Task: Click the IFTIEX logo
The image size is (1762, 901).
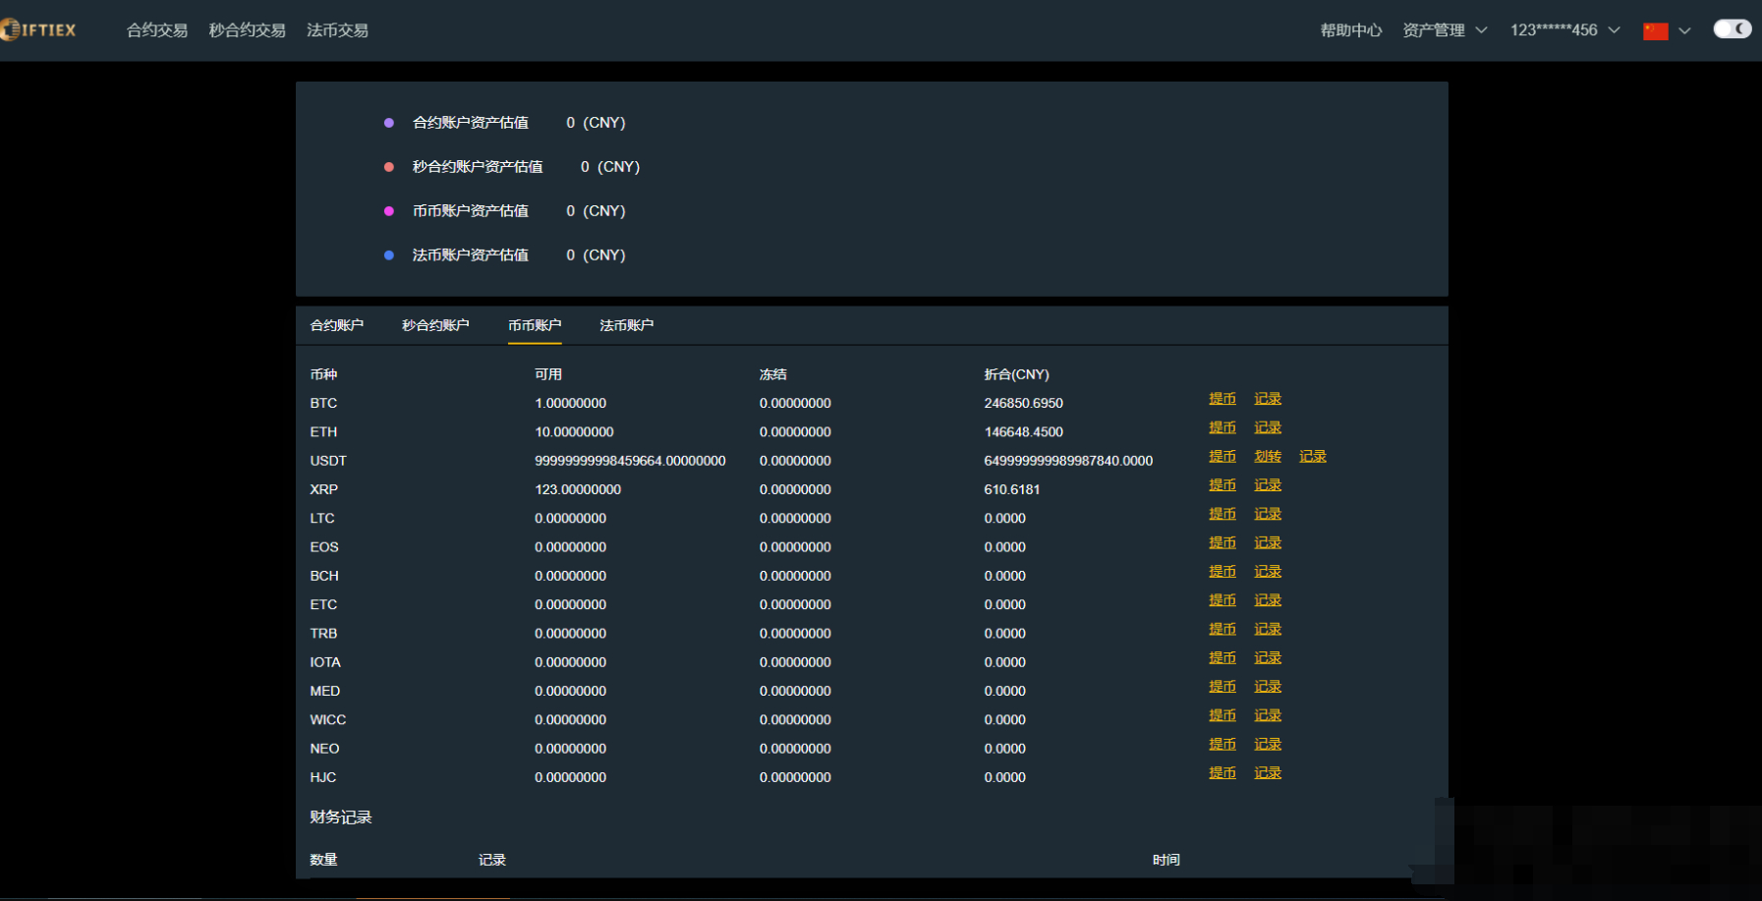Action: 39,30
